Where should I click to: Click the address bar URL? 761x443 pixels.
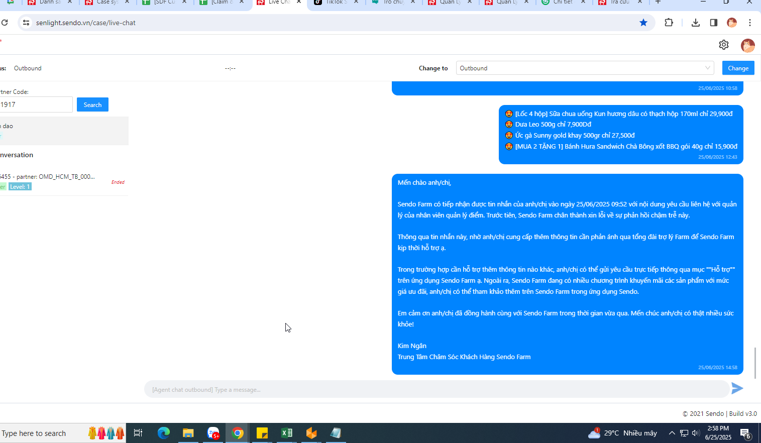coord(86,23)
